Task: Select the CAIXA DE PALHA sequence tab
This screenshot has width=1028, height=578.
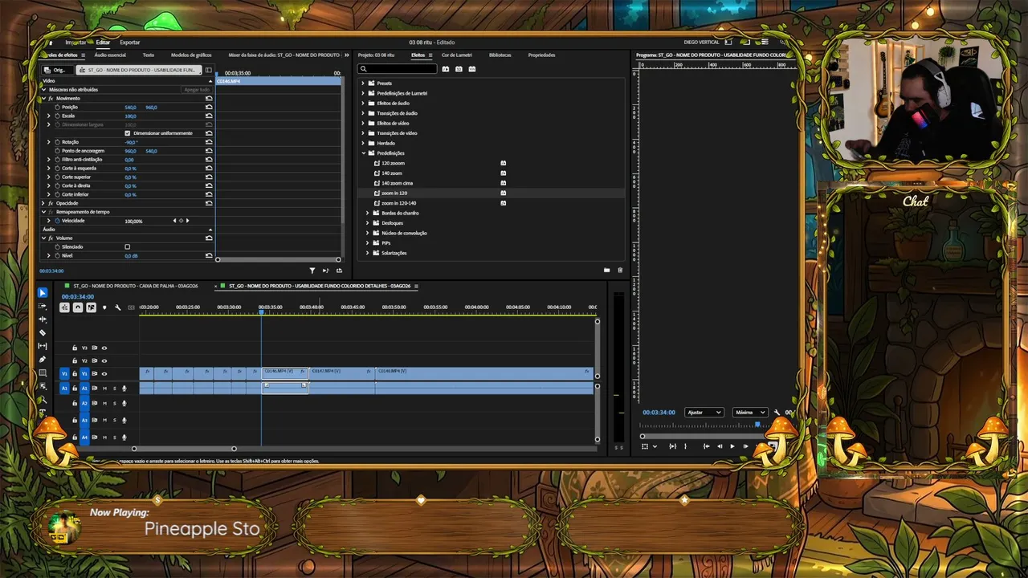Action: tap(135, 286)
